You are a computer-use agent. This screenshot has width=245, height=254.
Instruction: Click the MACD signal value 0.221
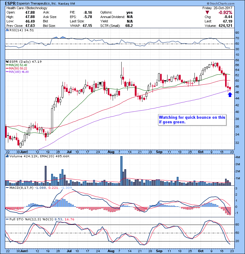pyautogui.click(x=53, y=188)
